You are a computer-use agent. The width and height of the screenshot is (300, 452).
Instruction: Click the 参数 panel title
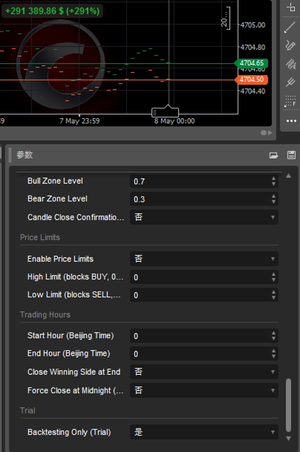(24, 155)
